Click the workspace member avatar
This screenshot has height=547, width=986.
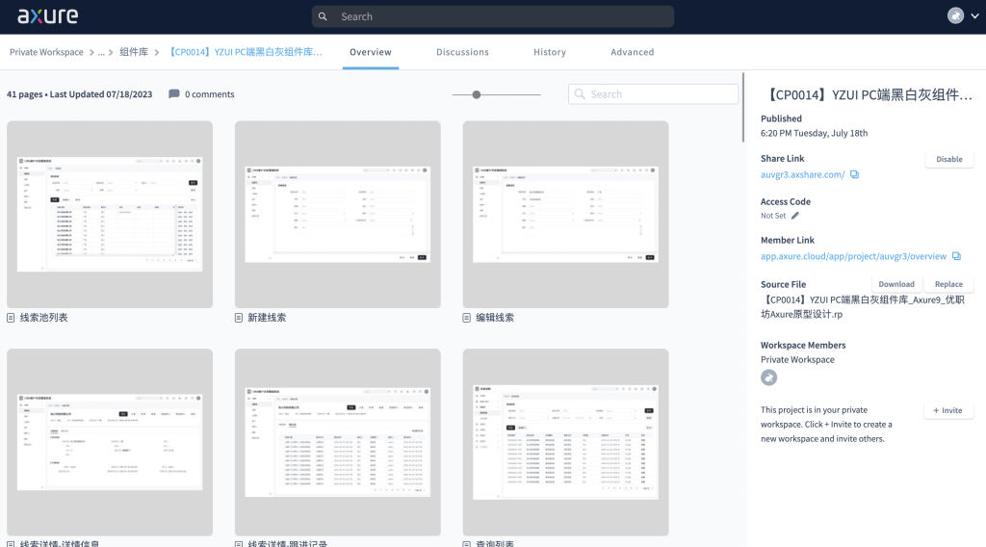768,377
